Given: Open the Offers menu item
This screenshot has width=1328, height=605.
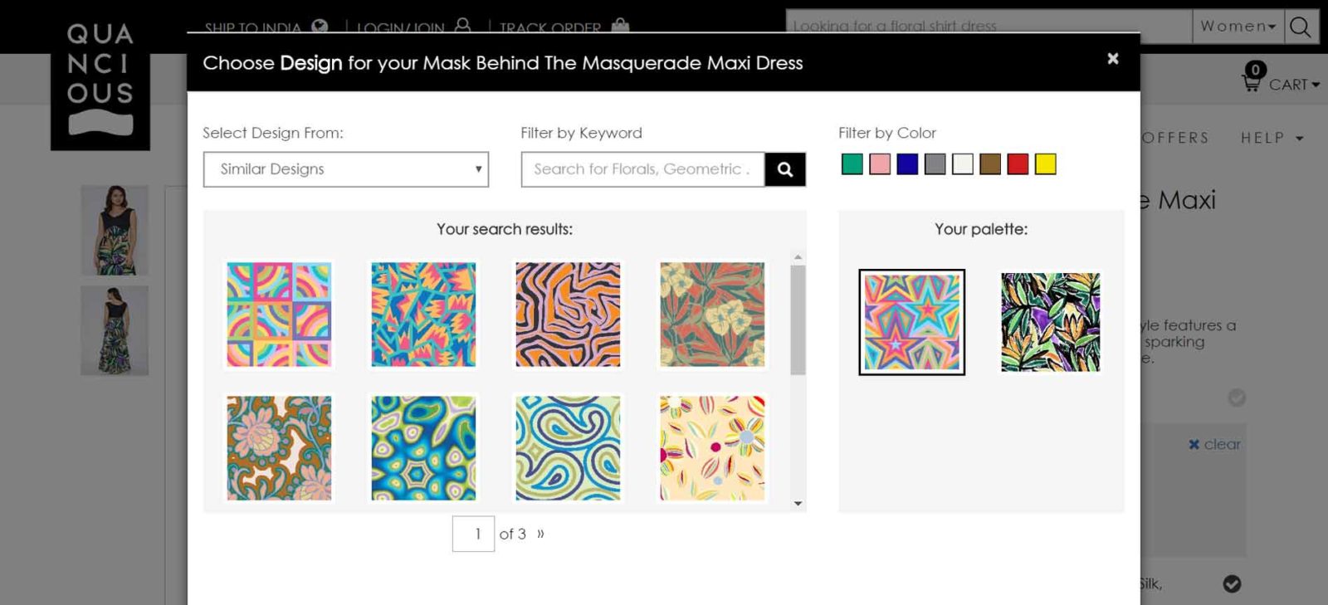Looking at the screenshot, I should 1174,138.
